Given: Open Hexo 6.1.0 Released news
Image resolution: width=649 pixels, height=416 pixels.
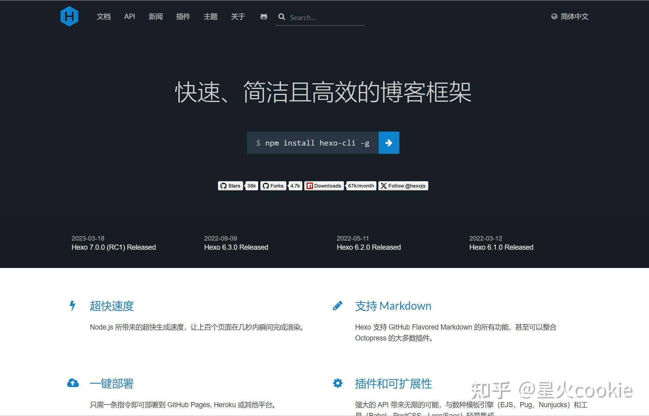Looking at the screenshot, I should [x=501, y=247].
